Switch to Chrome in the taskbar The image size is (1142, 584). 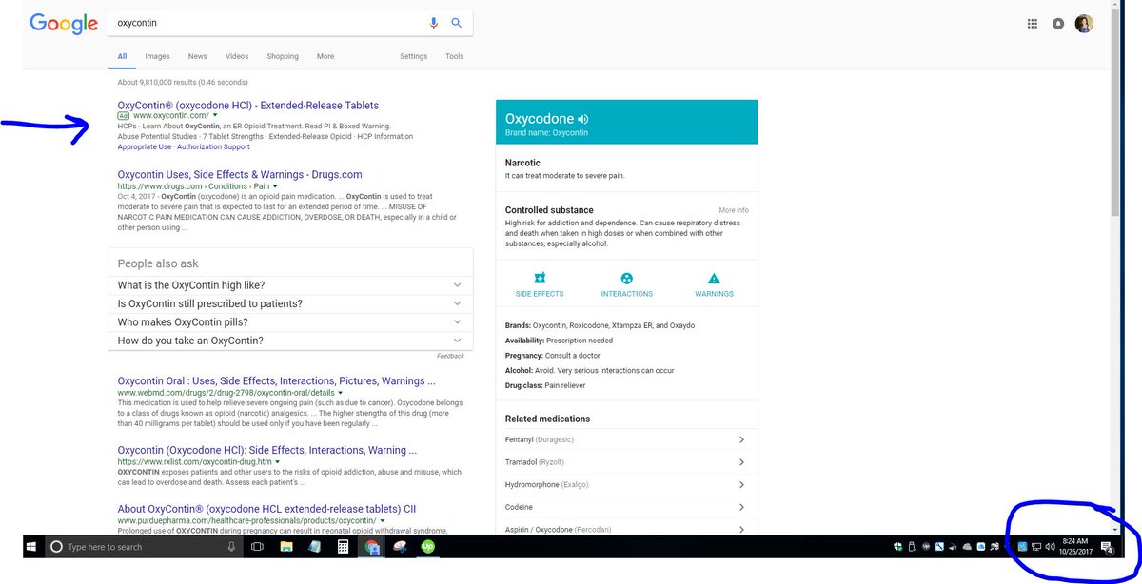click(373, 547)
